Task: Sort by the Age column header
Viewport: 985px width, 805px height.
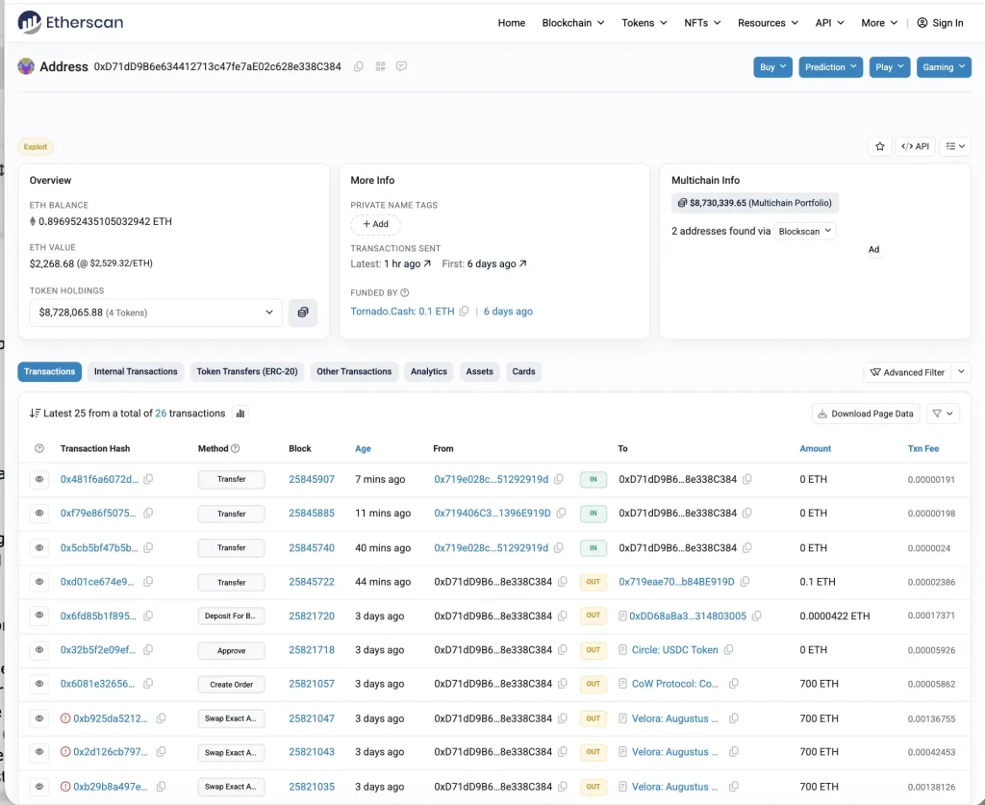Action: pyautogui.click(x=363, y=448)
